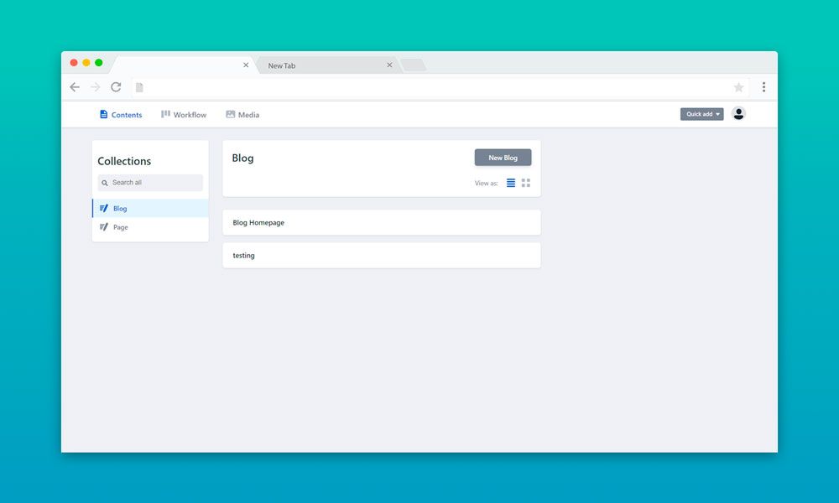The image size is (839, 503).
Task: Go back with the browser back arrow
Action: [75, 87]
